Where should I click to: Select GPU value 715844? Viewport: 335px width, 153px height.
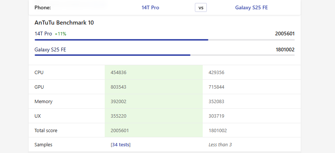point(217,87)
